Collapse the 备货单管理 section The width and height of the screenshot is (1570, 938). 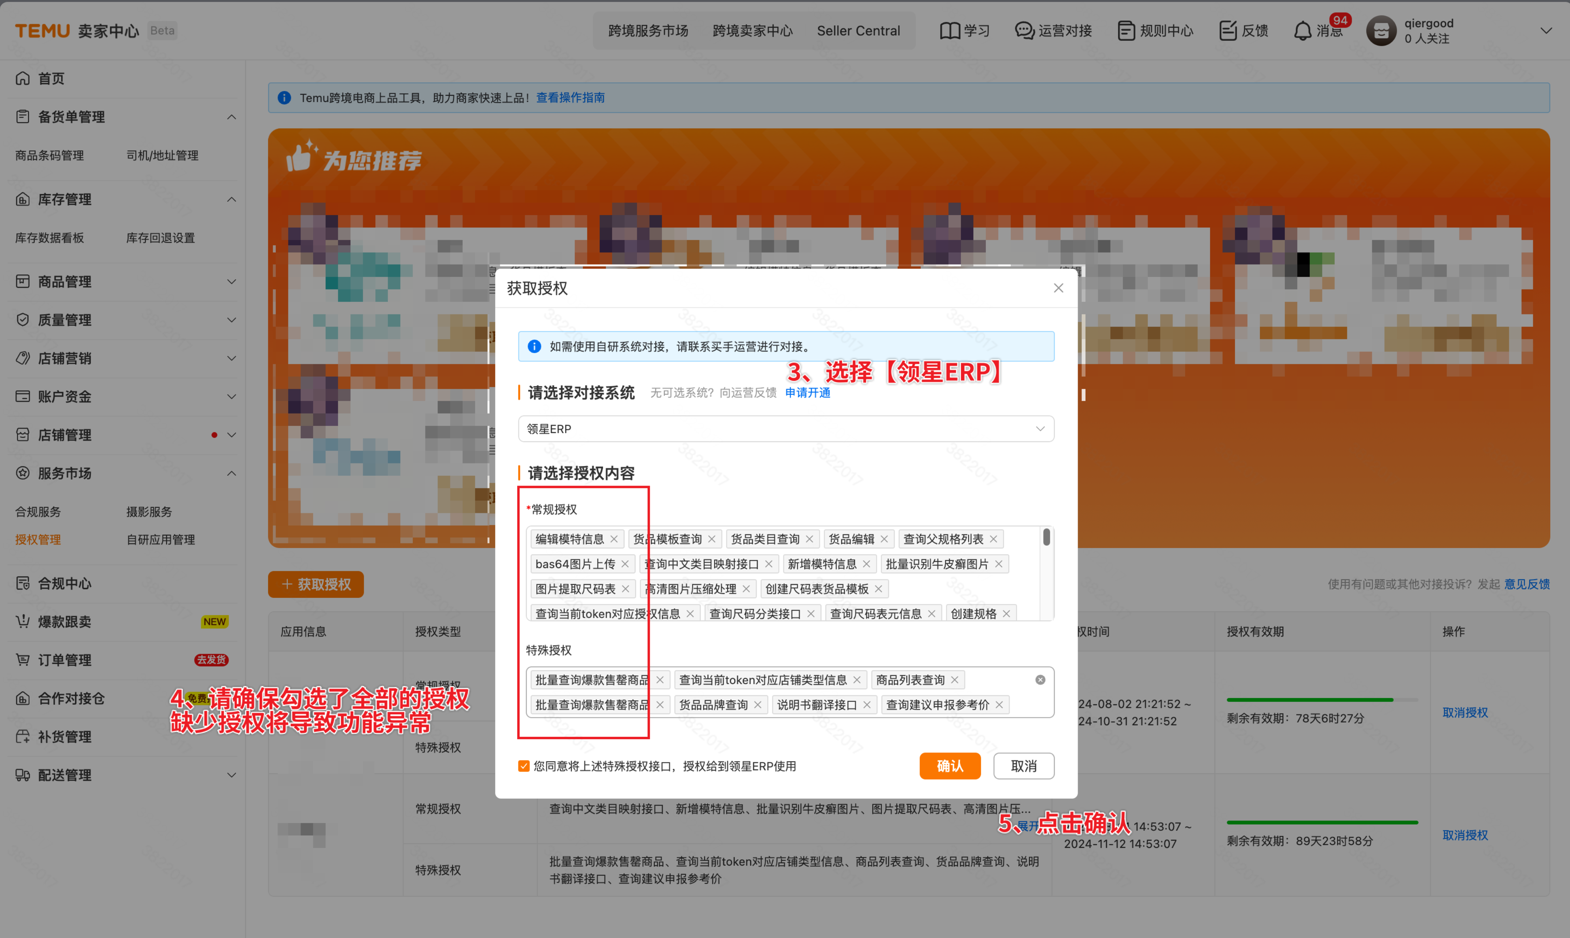(x=232, y=117)
